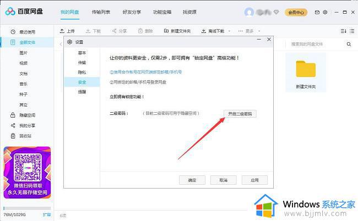Click 取消 in the settings dialog
The image size is (358, 221).
tap(223, 180)
